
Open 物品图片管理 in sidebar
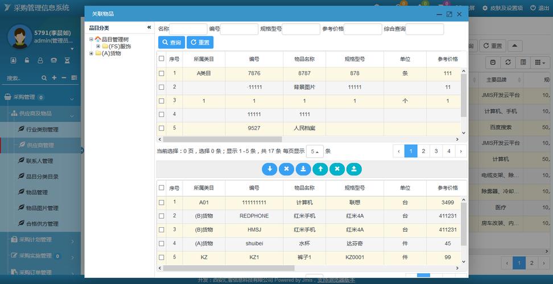(42, 208)
